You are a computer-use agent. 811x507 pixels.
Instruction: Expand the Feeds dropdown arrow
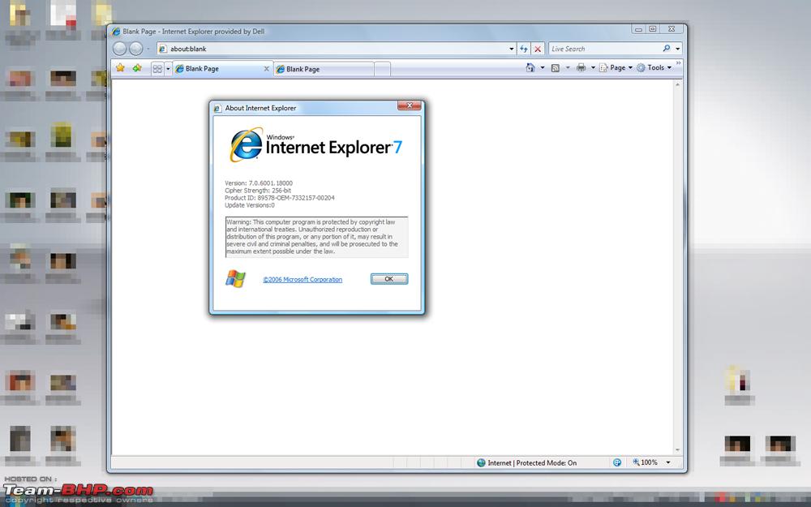(x=568, y=68)
